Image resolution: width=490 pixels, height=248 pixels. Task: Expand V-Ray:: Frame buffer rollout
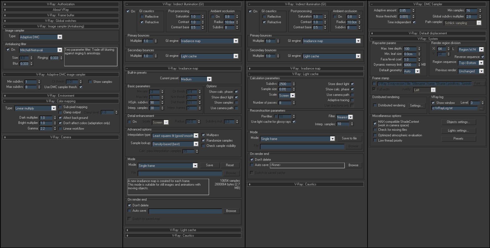tap(61, 15)
